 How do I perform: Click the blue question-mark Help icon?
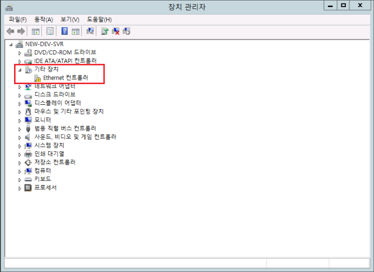coord(64,31)
